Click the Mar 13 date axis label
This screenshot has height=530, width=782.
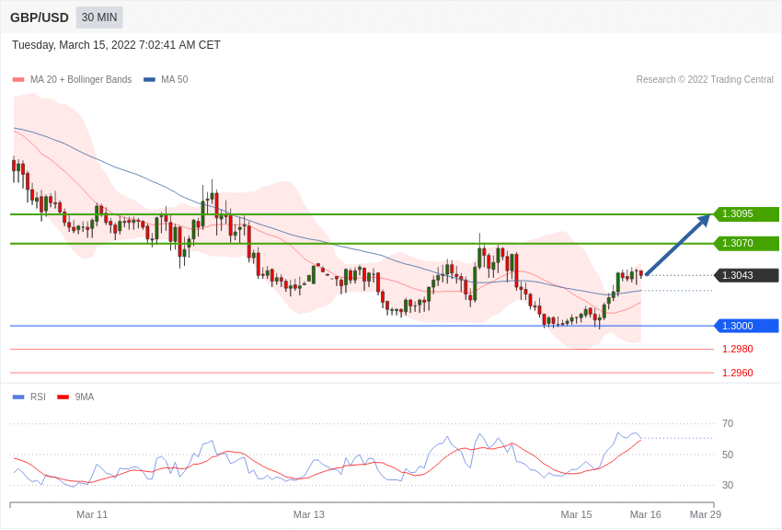(309, 514)
